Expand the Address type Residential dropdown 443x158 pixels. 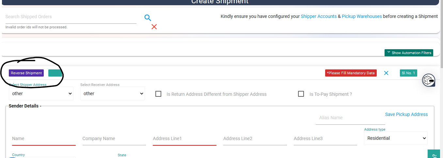[x=396, y=138]
